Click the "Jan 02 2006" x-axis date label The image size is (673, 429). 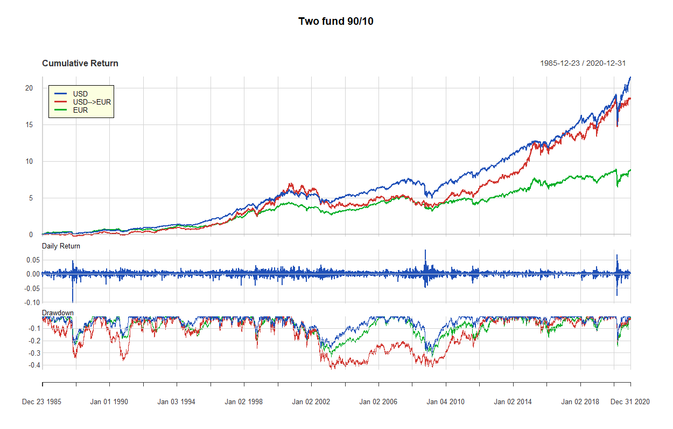(378, 402)
